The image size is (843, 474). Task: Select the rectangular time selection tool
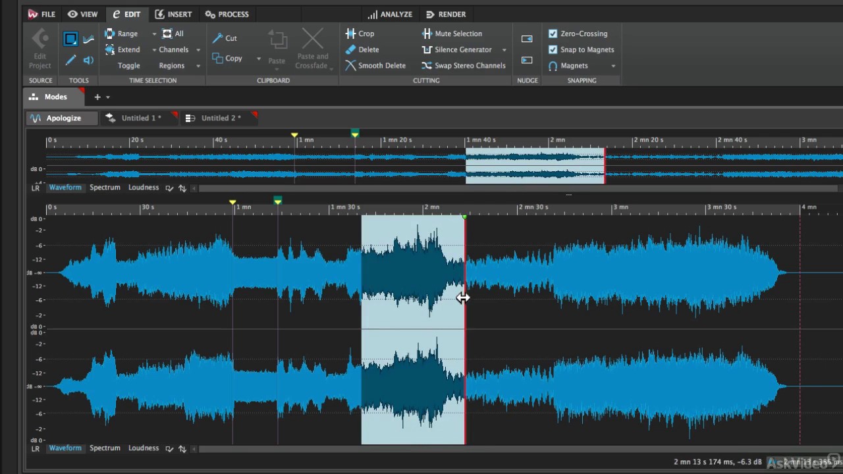(x=70, y=39)
